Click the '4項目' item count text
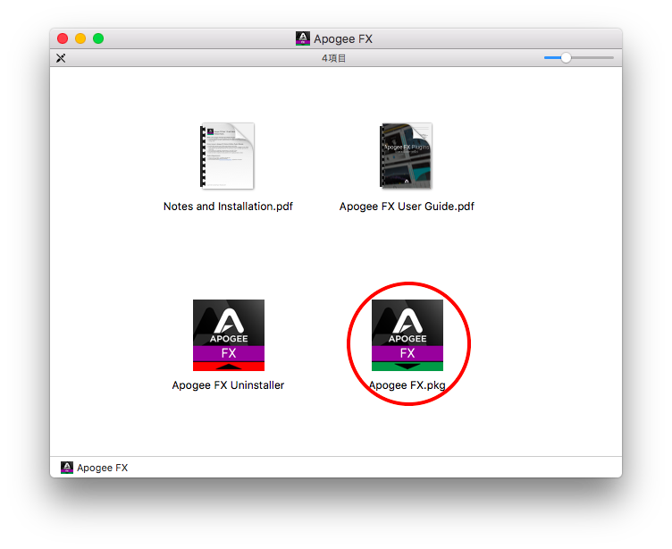The width and height of the screenshot is (672, 549). pos(334,58)
